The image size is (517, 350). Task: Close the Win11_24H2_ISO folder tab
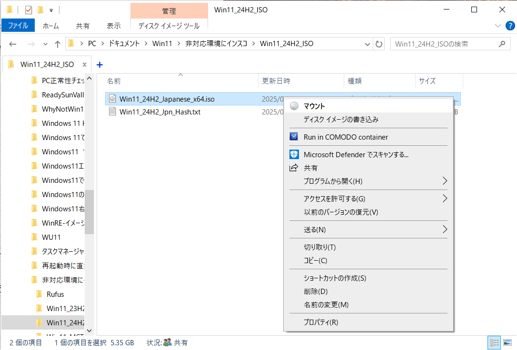pos(84,65)
